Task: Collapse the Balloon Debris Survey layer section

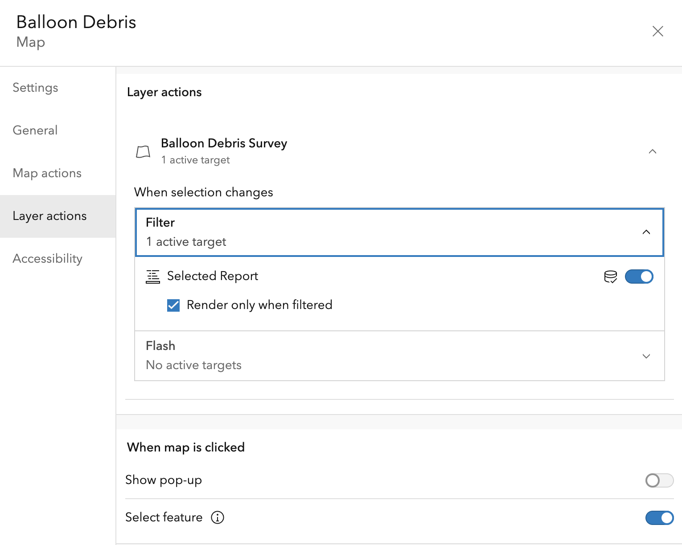Action: click(x=653, y=151)
